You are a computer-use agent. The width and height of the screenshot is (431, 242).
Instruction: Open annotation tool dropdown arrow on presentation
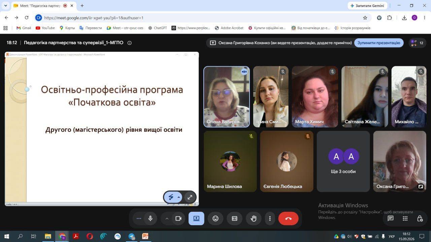(179, 197)
